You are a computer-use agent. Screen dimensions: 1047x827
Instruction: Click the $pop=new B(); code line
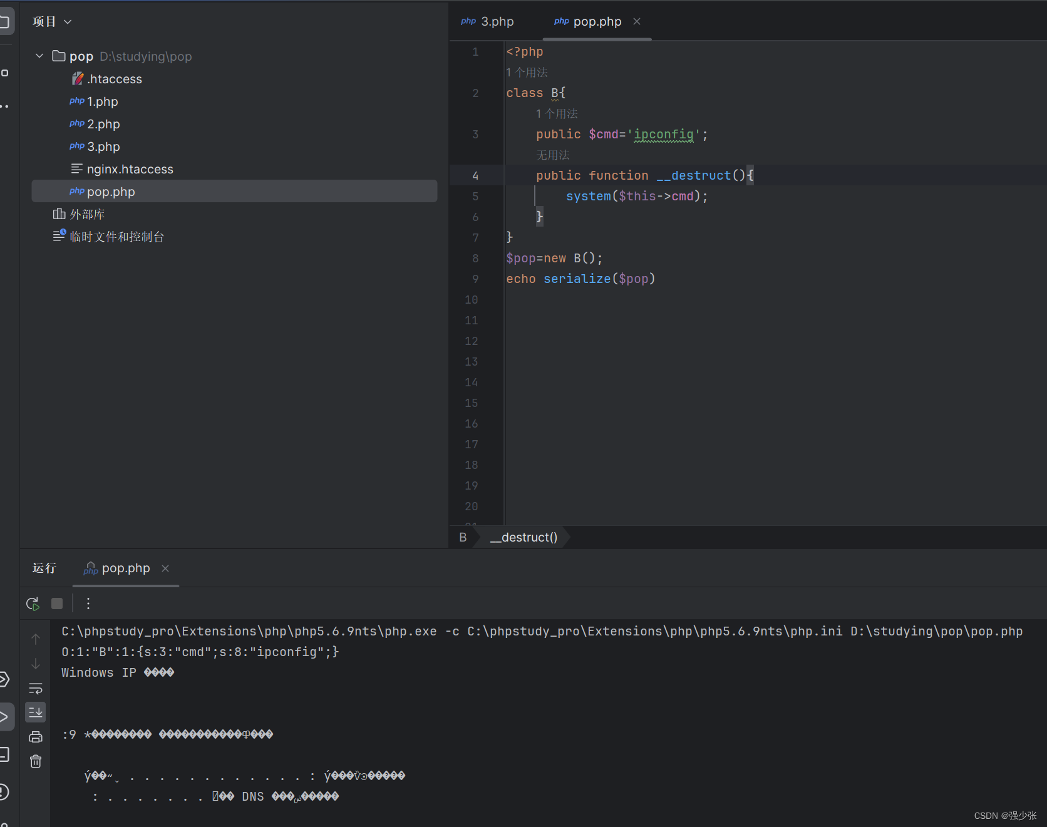coord(554,259)
